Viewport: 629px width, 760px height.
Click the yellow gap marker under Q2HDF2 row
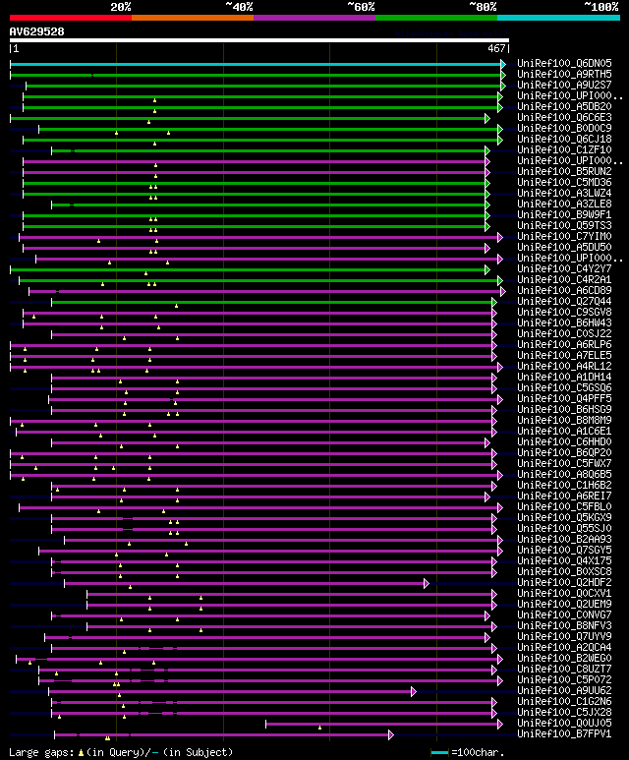click(130, 587)
